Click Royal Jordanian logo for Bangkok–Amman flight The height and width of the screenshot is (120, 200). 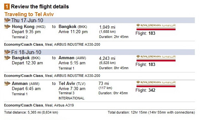pos(156,58)
